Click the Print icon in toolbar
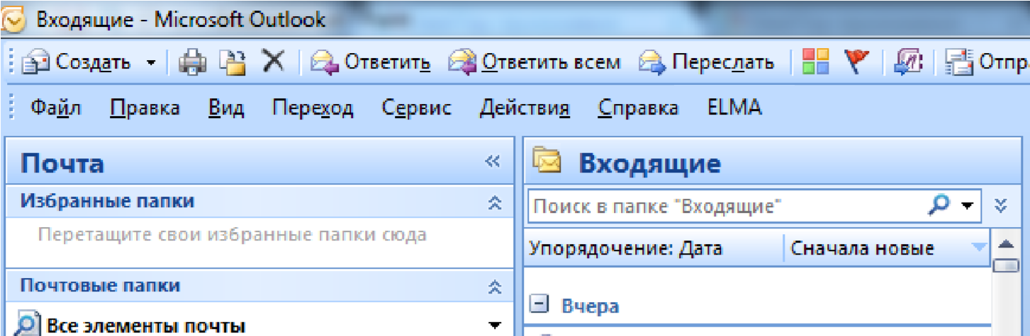Image resolution: width=1030 pixels, height=336 pixels. point(191,63)
